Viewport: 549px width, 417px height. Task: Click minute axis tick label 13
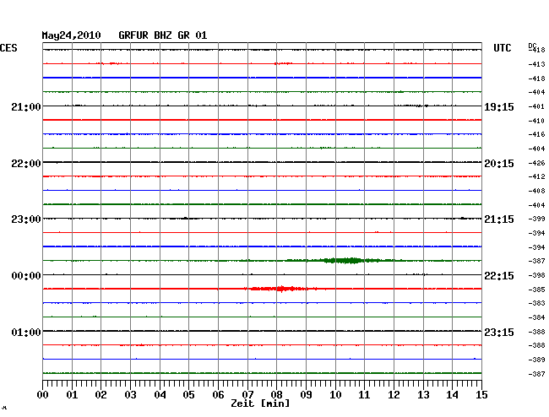[423, 395]
